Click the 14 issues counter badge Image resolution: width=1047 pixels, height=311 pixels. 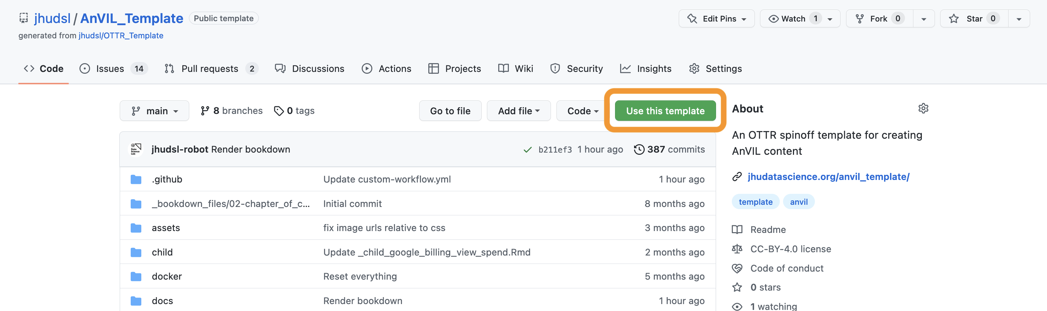[x=139, y=69]
